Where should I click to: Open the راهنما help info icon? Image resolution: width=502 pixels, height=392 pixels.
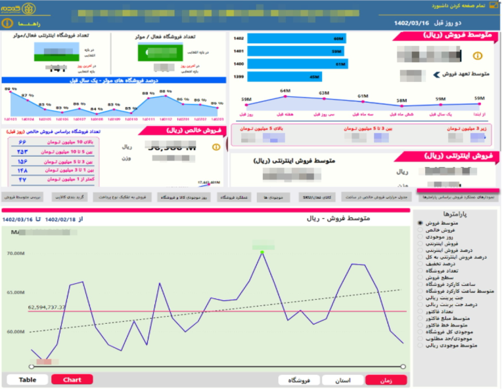[x=7, y=24]
